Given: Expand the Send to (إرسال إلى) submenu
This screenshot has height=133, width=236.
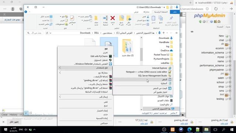Looking at the screenshot, I should coord(85,97).
